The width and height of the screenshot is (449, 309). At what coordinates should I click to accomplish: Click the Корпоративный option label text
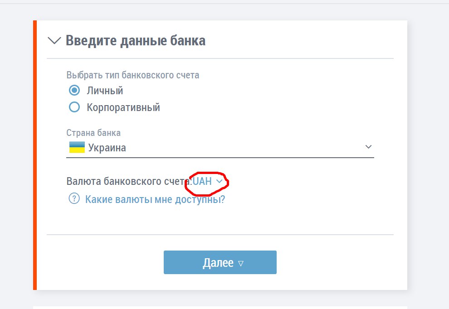(x=123, y=108)
